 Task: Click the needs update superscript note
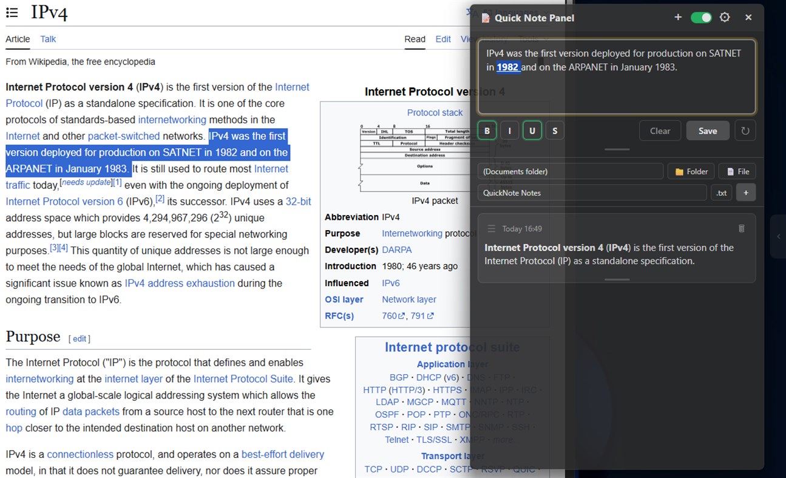(x=87, y=182)
